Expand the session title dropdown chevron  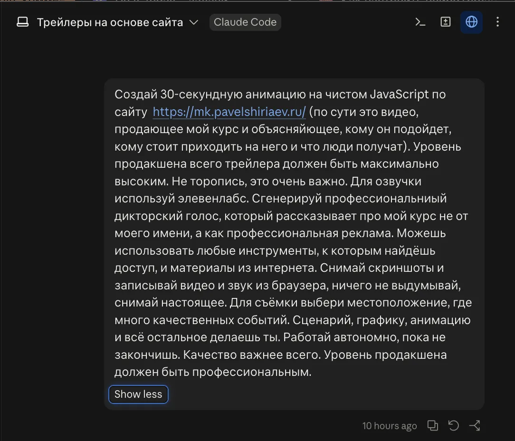[x=194, y=22]
